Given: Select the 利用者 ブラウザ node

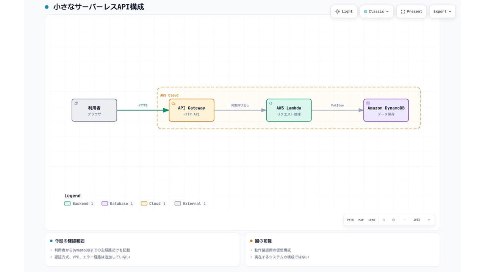Looking at the screenshot, I should pyautogui.click(x=94, y=110).
